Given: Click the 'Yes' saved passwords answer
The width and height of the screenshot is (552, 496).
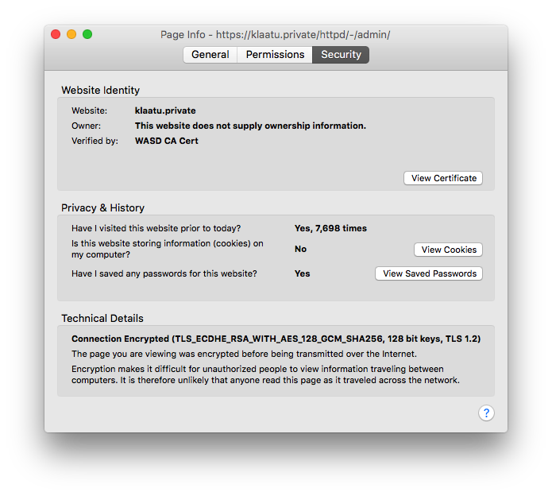Looking at the screenshot, I should (303, 273).
